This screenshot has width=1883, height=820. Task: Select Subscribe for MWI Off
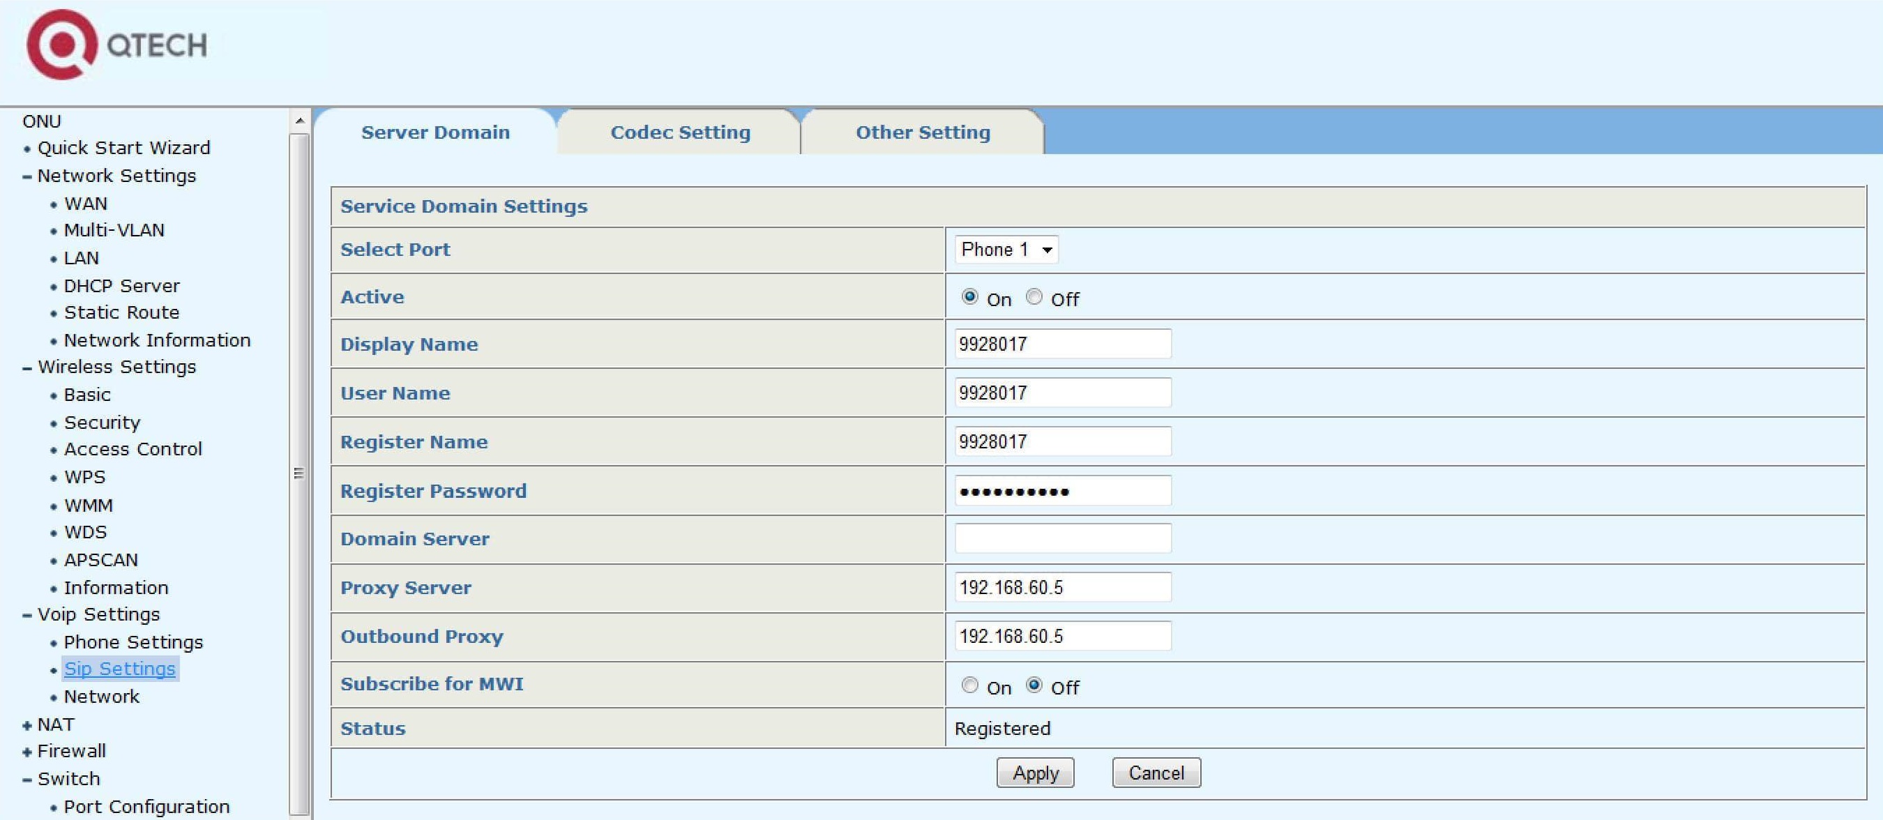coord(1034,685)
